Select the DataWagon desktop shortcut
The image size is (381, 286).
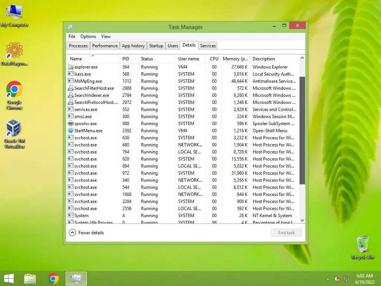[15, 54]
